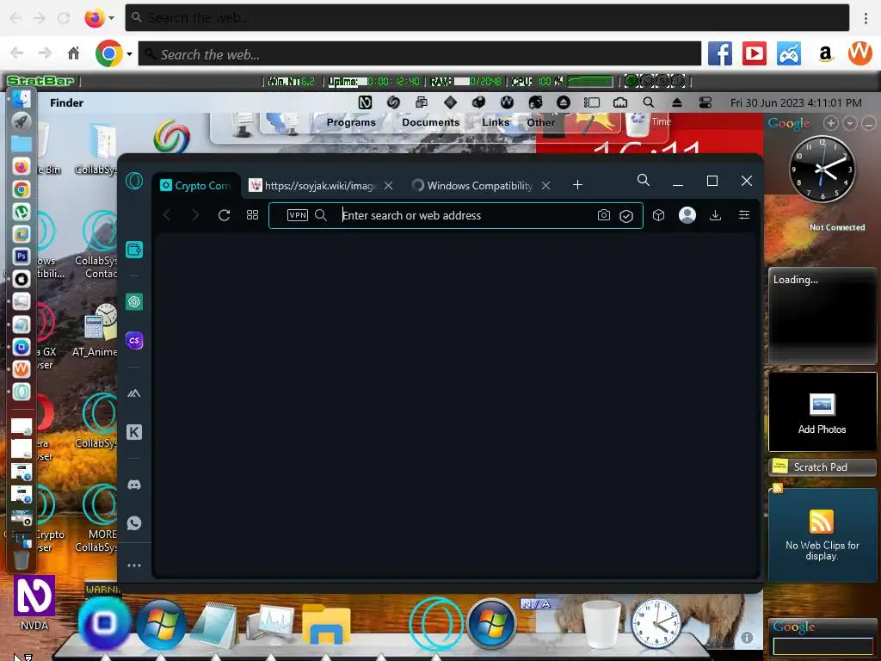The image size is (881, 661).
Task: Open the CS panel in Opera sidebar
Action: click(x=133, y=341)
